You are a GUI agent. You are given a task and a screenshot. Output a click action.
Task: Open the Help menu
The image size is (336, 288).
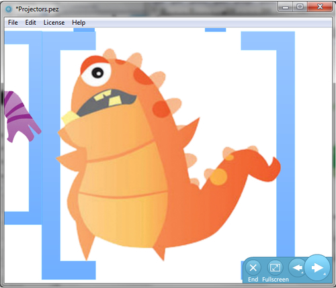click(79, 23)
